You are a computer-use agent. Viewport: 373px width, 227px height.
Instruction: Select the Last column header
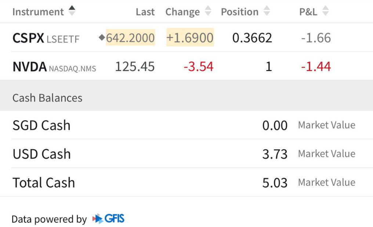click(145, 12)
